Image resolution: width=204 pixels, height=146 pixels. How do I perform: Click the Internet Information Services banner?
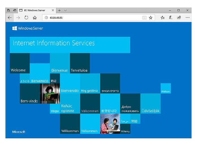pos(70,45)
